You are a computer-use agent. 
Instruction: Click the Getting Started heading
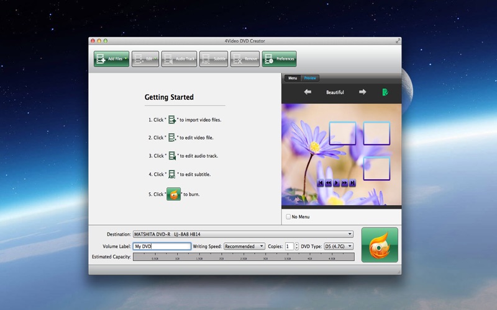(x=169, y=97)
